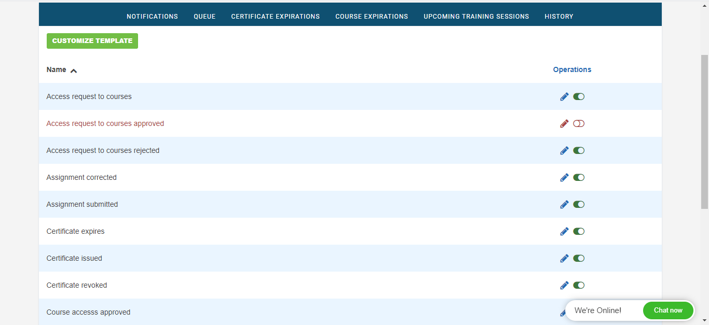Turn off Assignment submitted toggle
Viewport: 709px width, 325px height.
point(579,204)
